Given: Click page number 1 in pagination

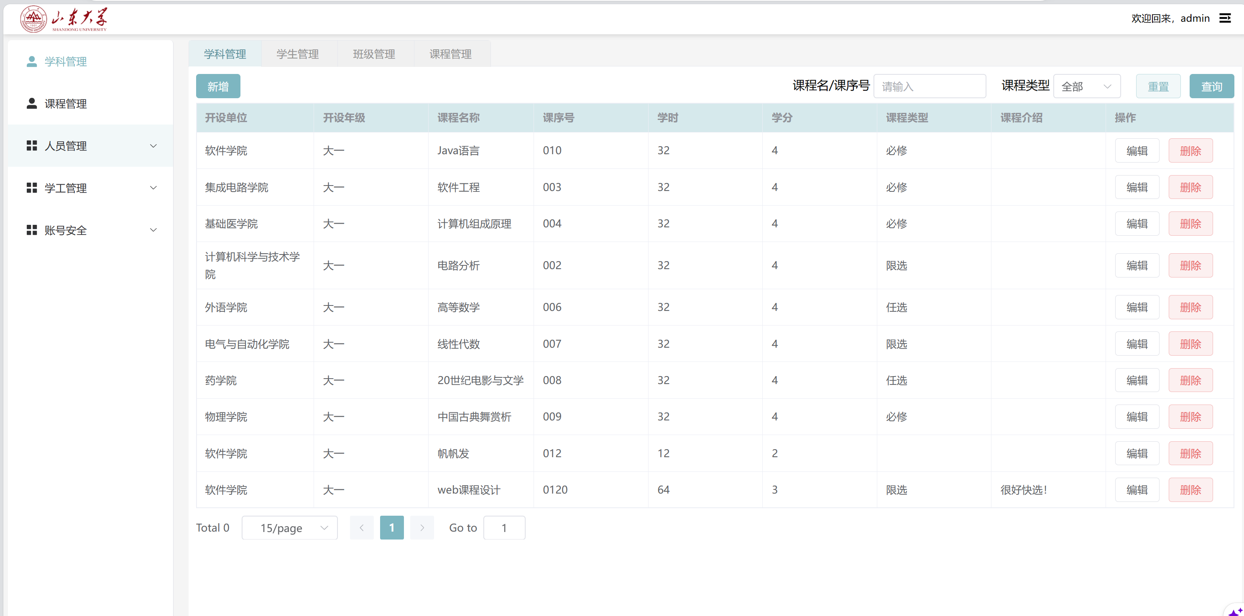Looking at the screenshot, I should [x=392, y=528].
